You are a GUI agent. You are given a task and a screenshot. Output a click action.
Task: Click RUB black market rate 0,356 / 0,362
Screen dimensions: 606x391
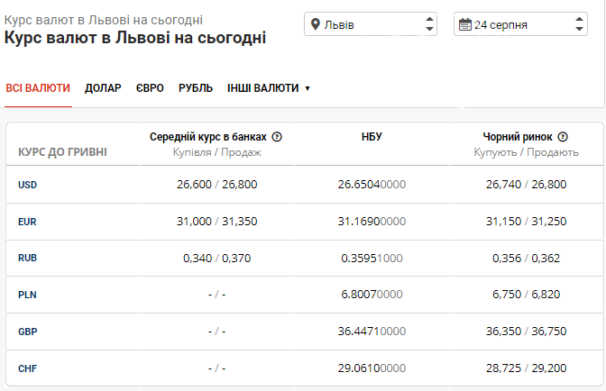click(526, 258)
